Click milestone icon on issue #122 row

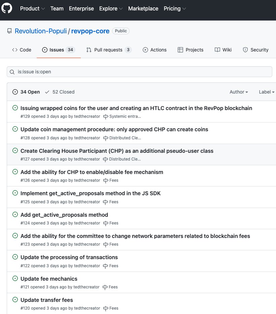pyautogui.click(x=106, y=266)
